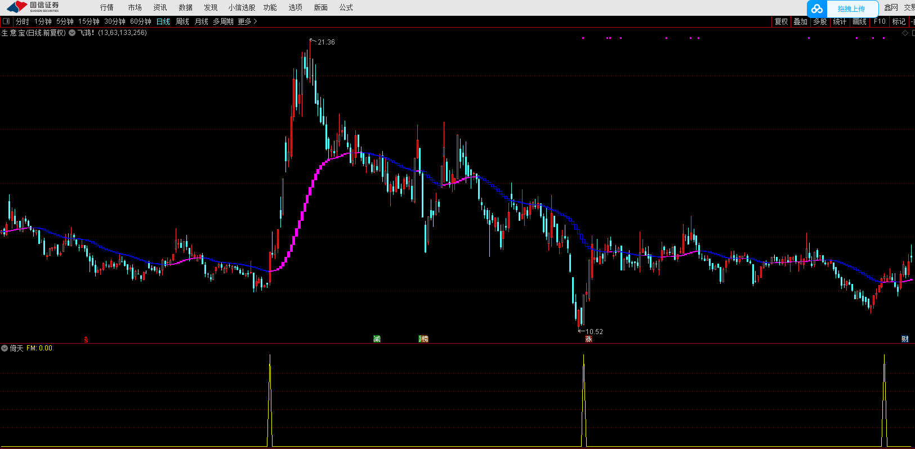The width and height of the screenshot is (915, 449).
Task: Open the 版面 menu
Action: [x=320, y=7]
